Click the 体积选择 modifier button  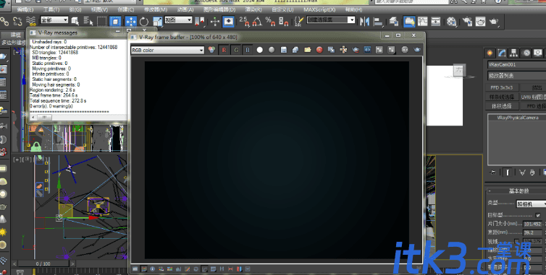click(502, 106)
